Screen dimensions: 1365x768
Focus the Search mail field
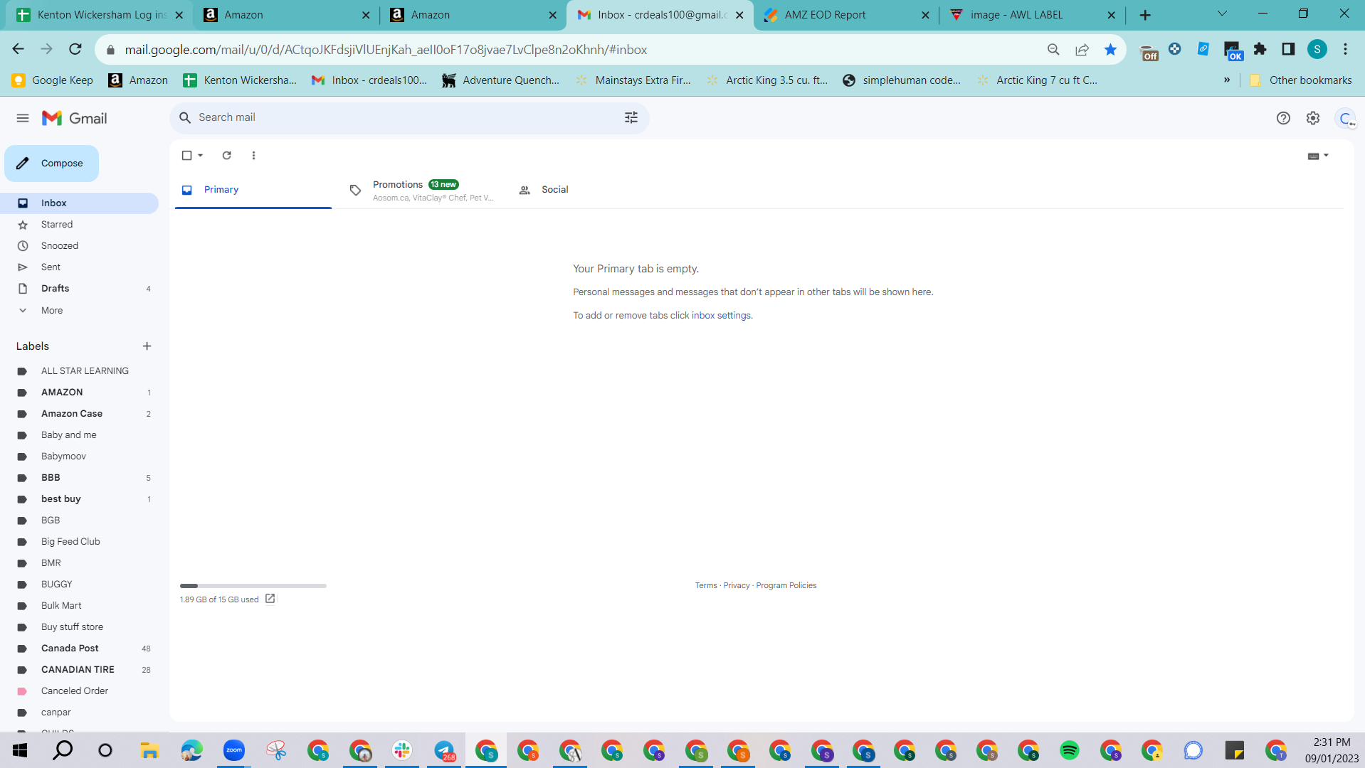click(409, 117)
